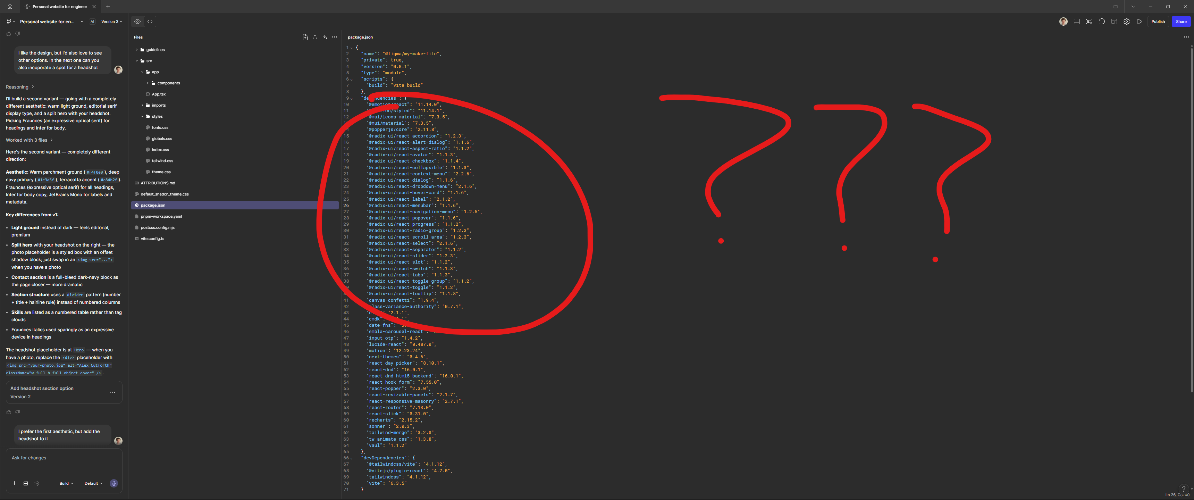Image resolution: width=1194 pixels, height=500 pixels.
Task: Click the blue Share button
Action: coord(1181,21)
